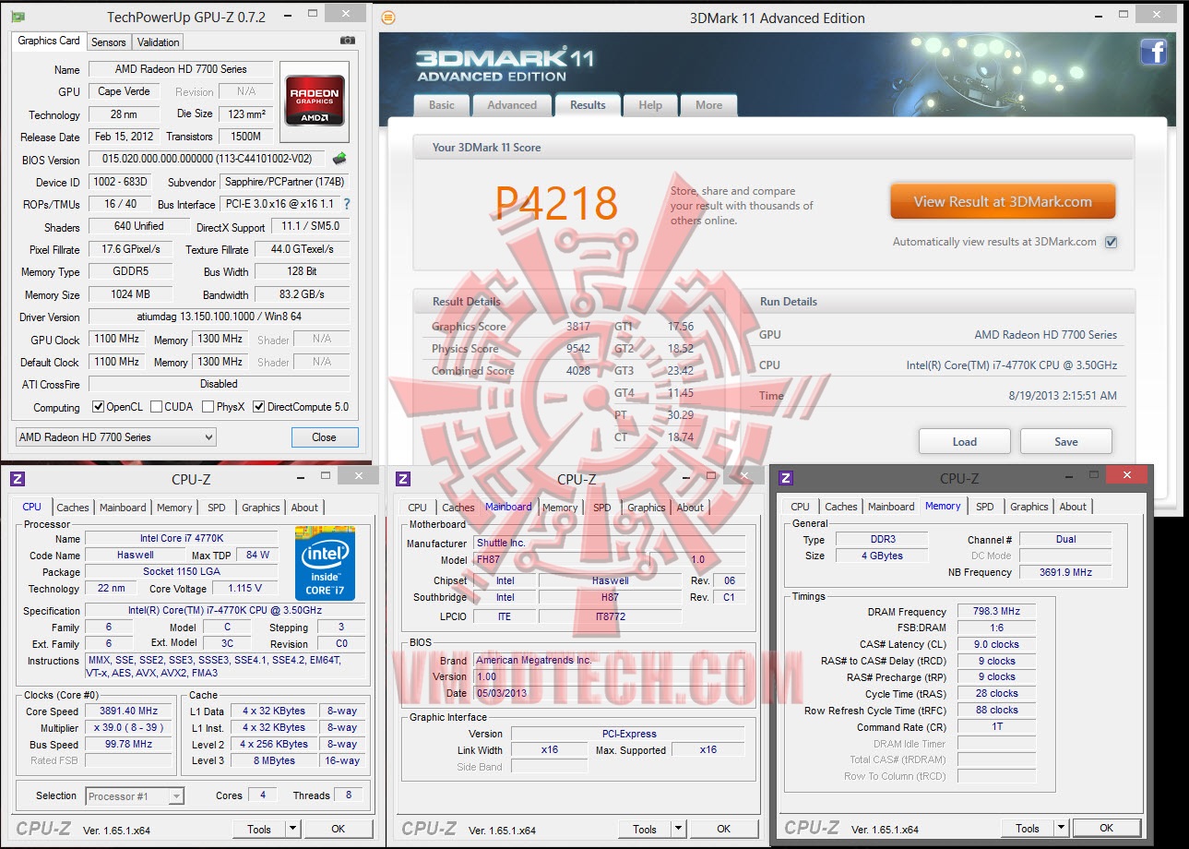
Task: Click View Result at 3DMark.com
Action: coord(1003,201)
